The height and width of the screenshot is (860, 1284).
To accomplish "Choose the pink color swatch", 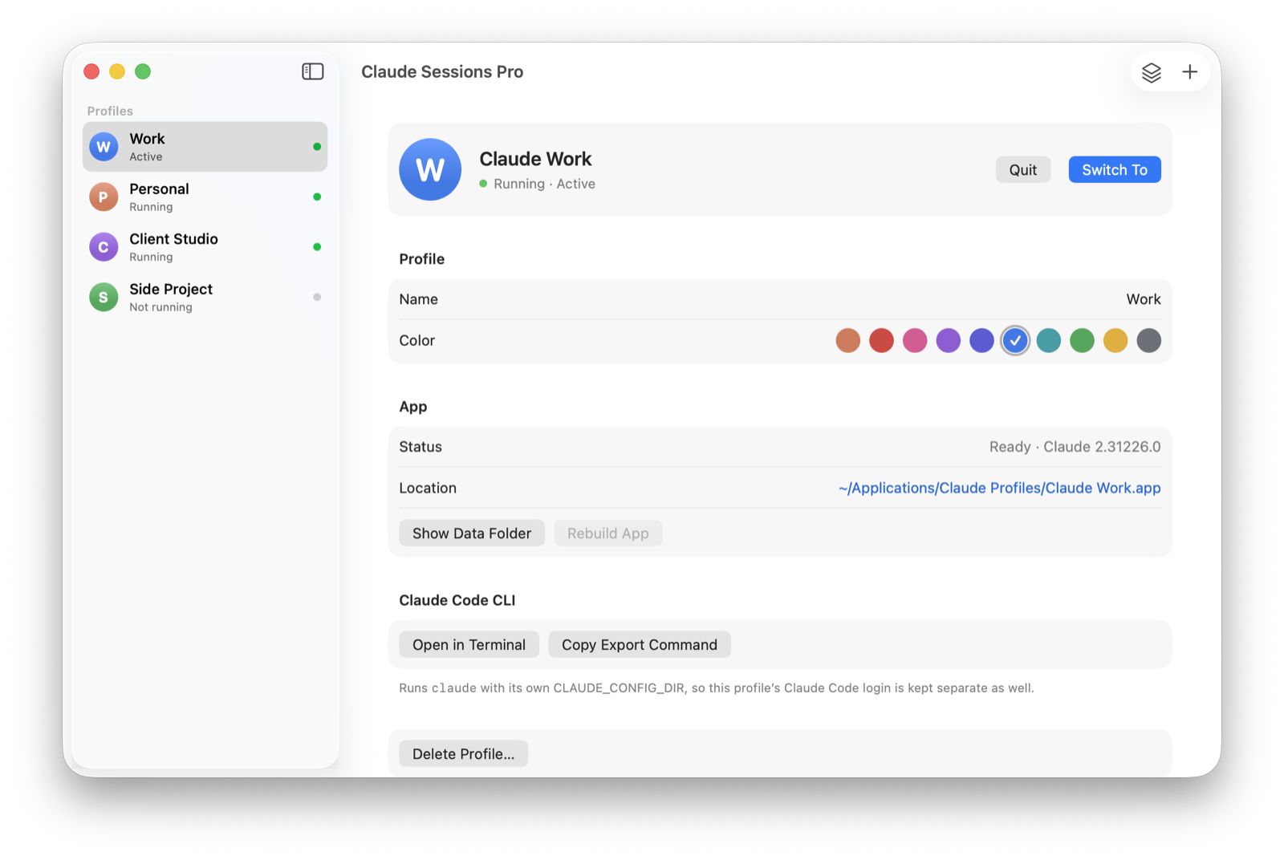I will click(915, 340).
